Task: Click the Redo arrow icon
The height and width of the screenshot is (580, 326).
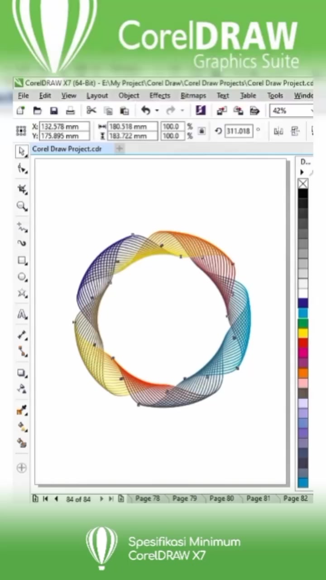Action: (170, 111)
